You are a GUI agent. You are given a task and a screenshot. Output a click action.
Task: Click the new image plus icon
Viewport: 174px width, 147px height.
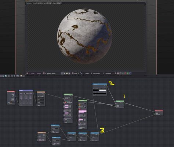[x=64, y=73]
